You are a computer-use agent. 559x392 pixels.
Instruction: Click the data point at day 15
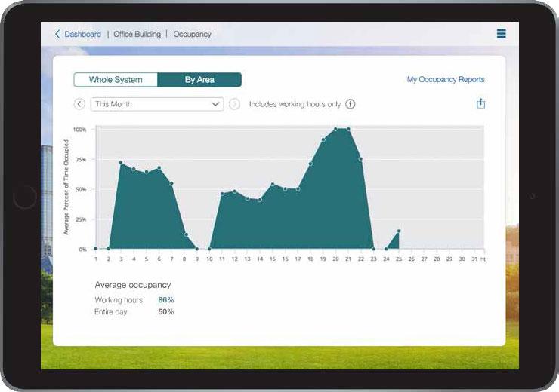point(273,184)
